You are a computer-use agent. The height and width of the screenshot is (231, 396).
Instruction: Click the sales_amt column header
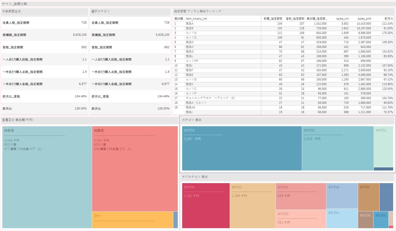(x=364, y=19)
